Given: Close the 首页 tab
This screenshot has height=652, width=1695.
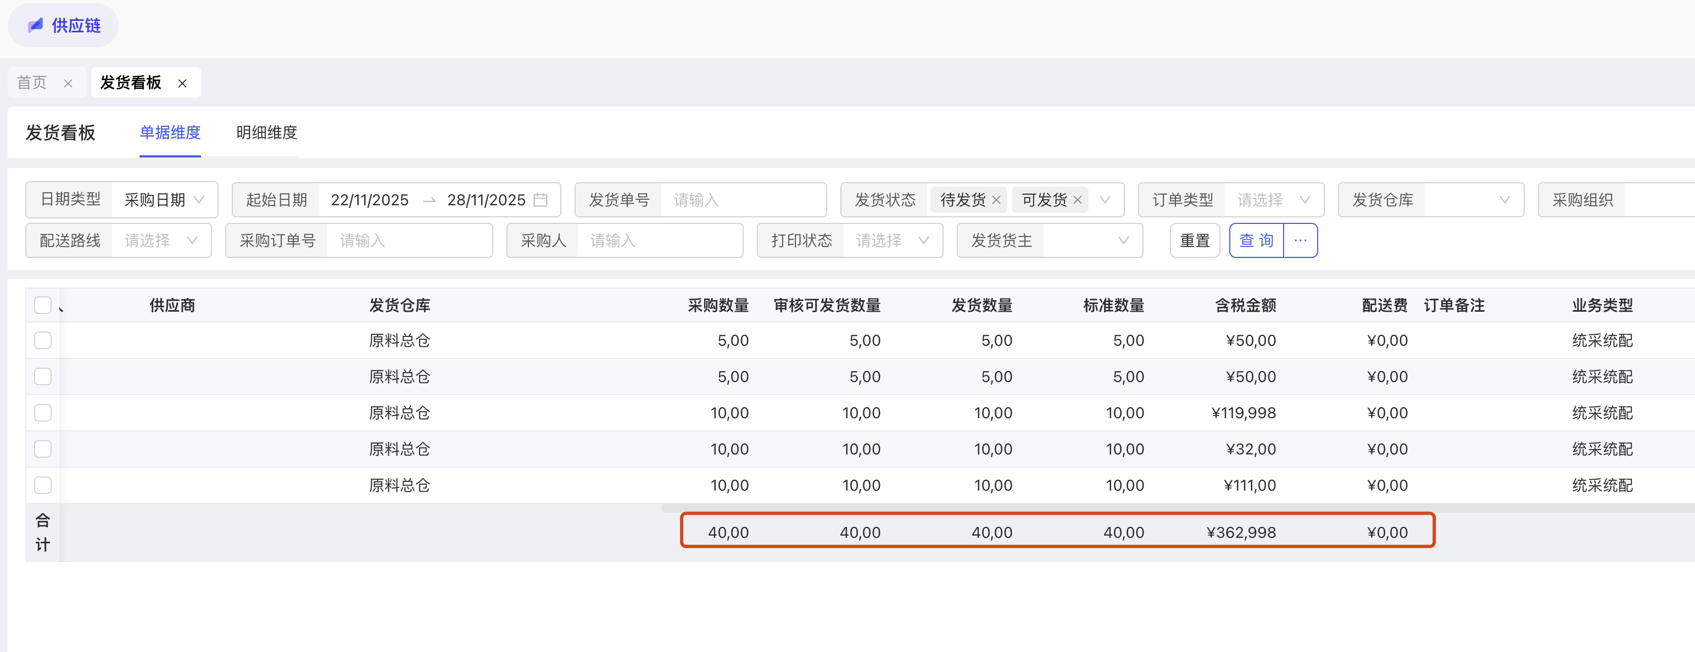Looking at the screenshot, I should click(68, 83).
